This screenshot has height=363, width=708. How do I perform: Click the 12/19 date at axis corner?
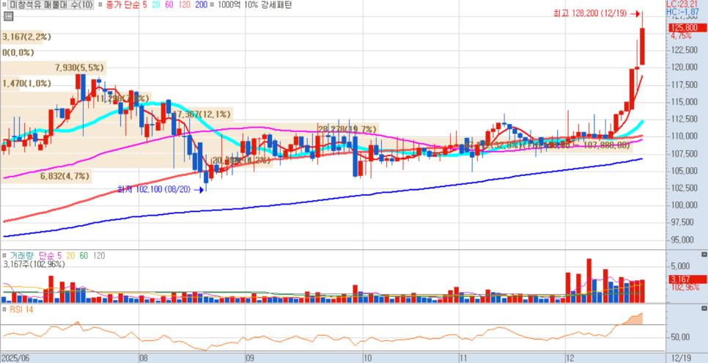click(680, 358)
